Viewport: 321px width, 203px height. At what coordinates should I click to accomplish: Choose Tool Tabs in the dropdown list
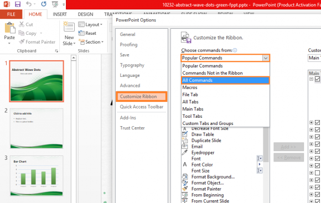click(225, 116)
